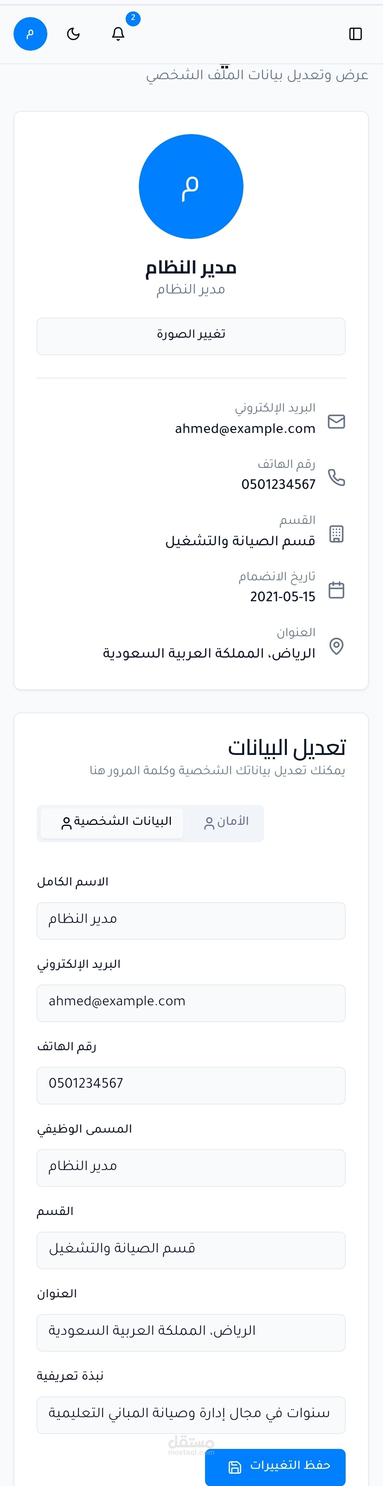Toggle dark mode moon icon
This screenshot has height=1486, width=383.
pyautogui.click(x=73, y=34)
